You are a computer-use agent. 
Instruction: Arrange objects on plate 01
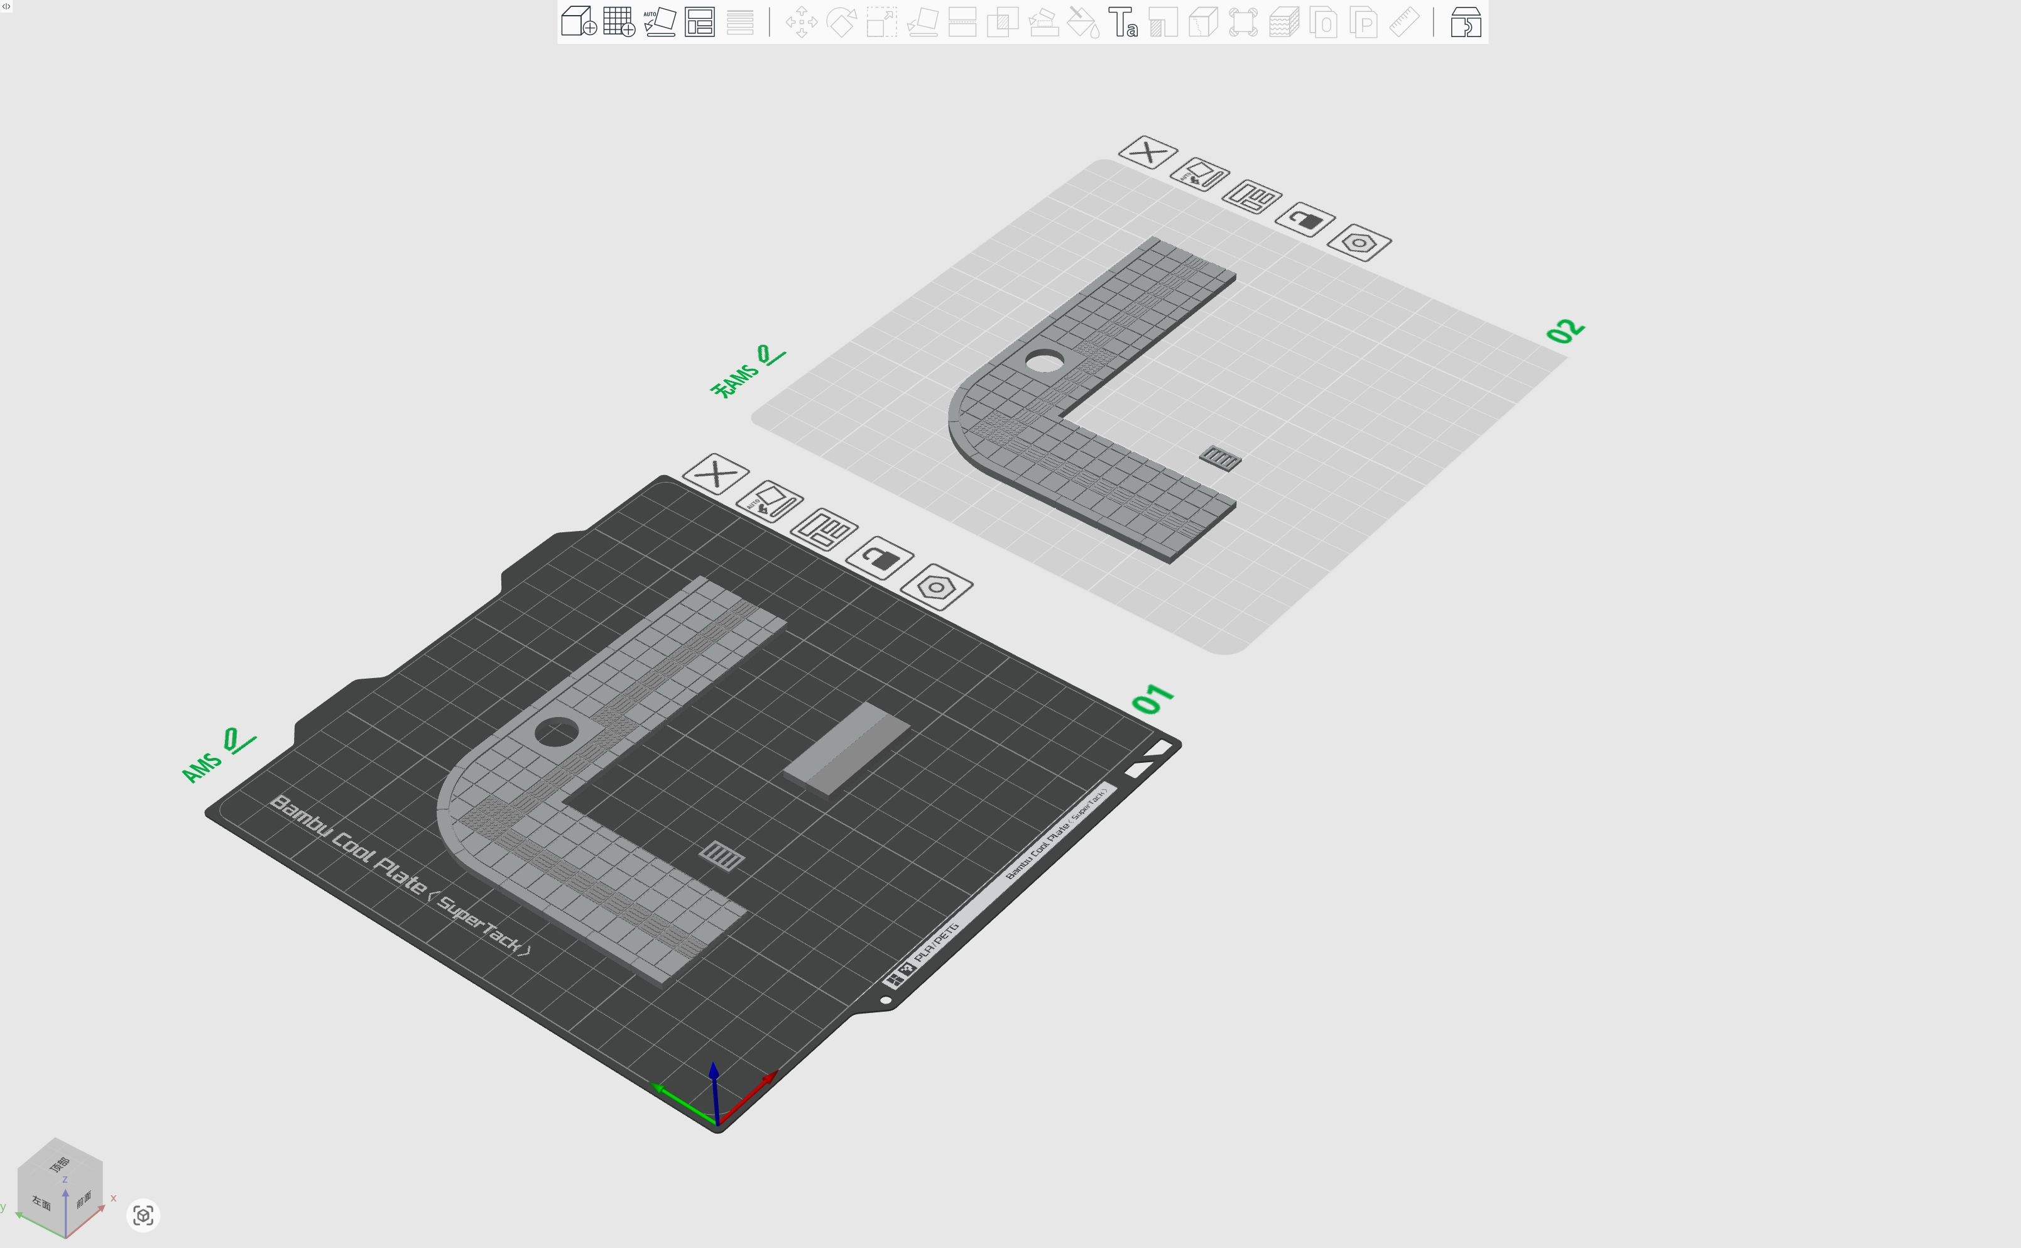pyautogui.click(x=824, y=530)
